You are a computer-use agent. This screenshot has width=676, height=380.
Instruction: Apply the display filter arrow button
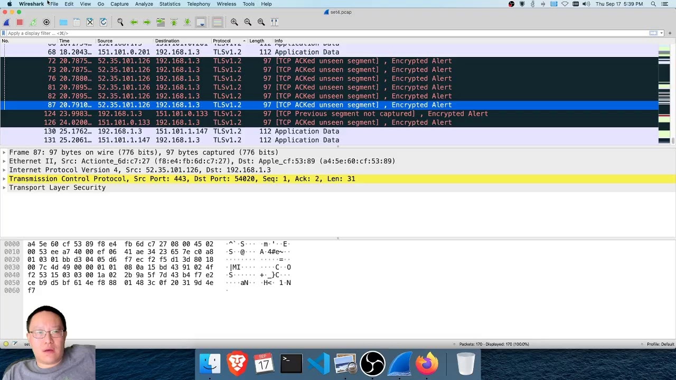(x=653, y=33)
